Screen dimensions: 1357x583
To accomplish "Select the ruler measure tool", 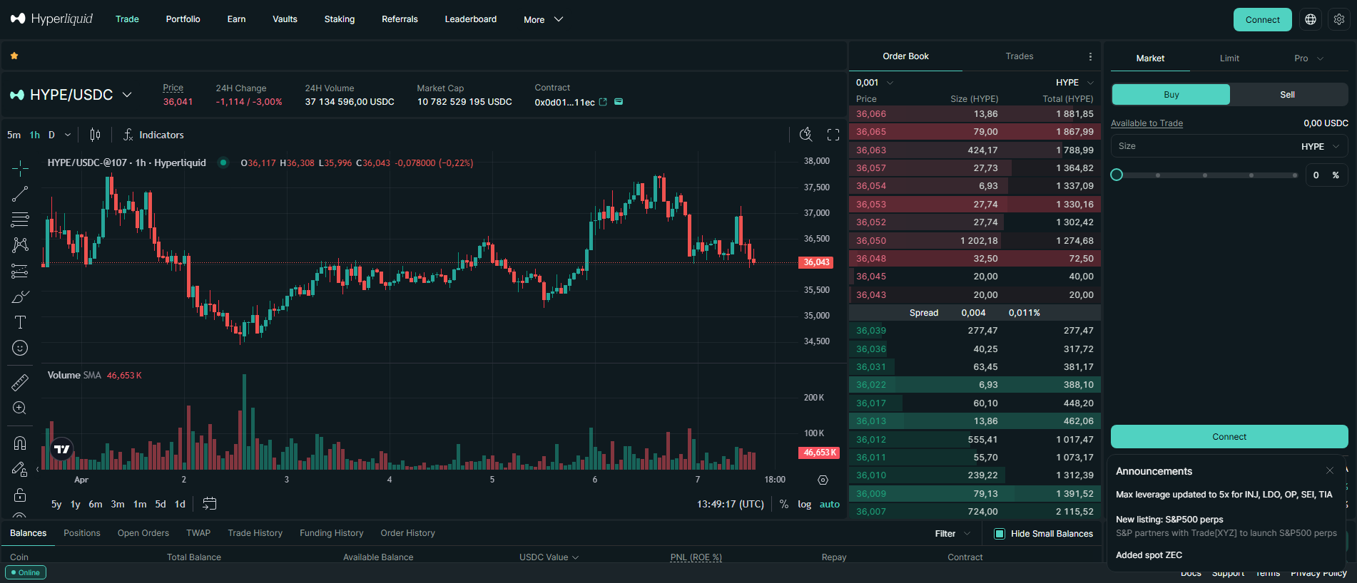I will point(20,383).
